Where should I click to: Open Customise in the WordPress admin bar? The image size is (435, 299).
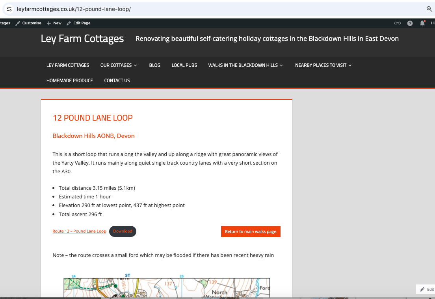click(28, 23)
